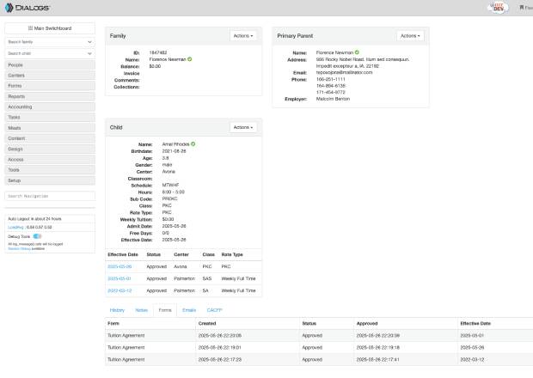The height and width of the screenshot is (378, 533).
Task: Click green check icon beside Family name
Action: pyautogui.click(x=189, y=59)
